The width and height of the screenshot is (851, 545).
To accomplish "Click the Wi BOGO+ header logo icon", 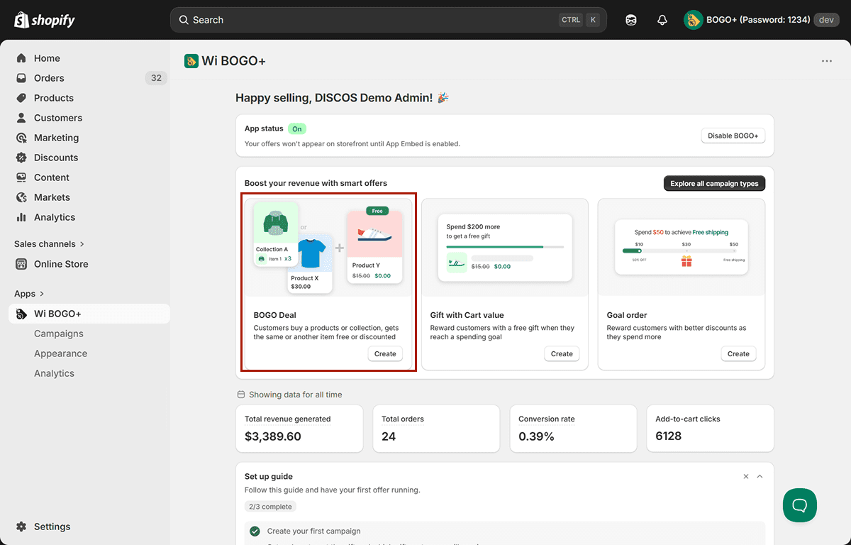I will pos(191,61).
